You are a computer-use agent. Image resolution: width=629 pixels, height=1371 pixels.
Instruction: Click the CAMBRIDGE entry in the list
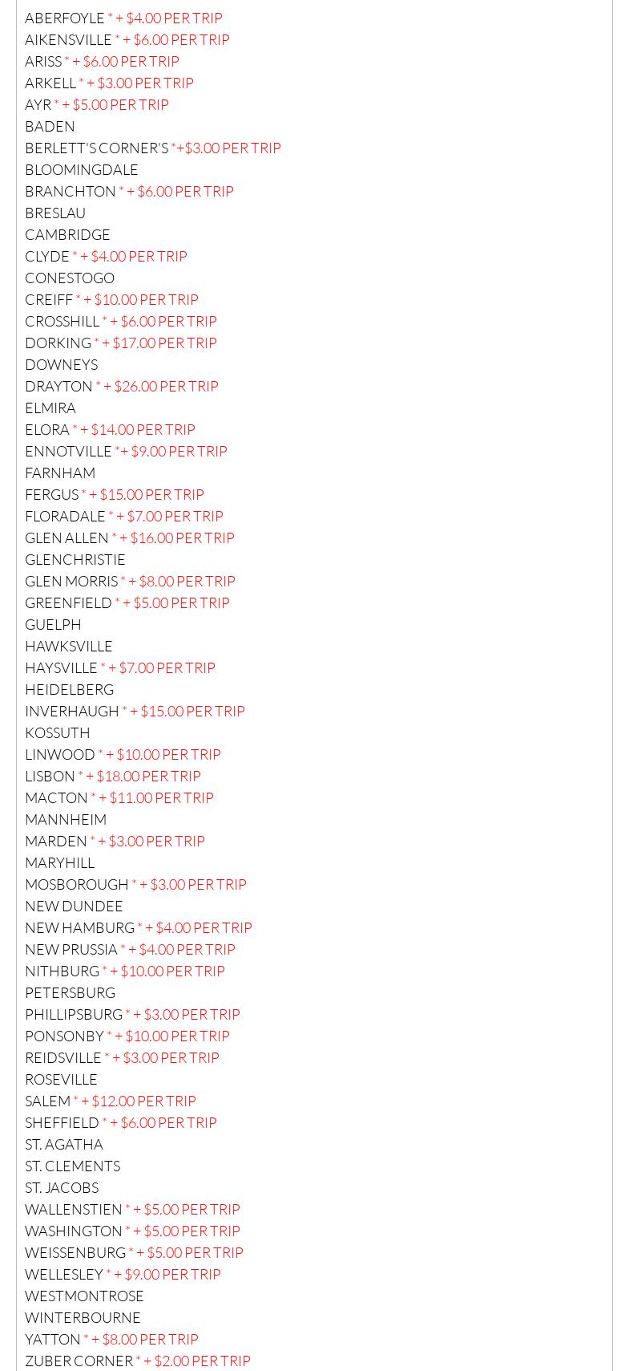coord(67,234)
